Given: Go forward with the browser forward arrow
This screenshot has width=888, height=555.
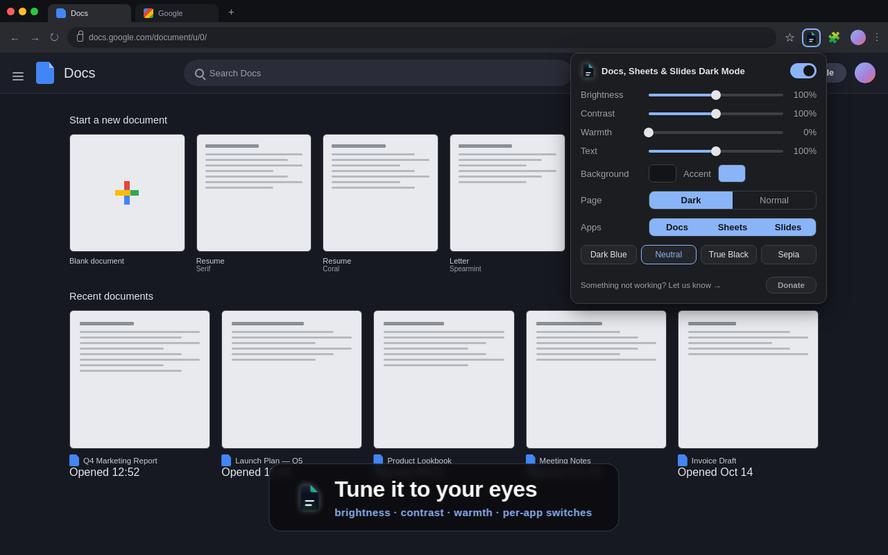Looking at the screenshot, I should (35, 38).
